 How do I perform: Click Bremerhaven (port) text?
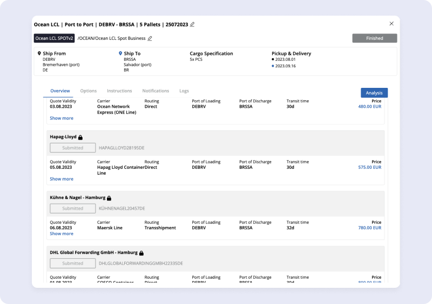(61, 65)
